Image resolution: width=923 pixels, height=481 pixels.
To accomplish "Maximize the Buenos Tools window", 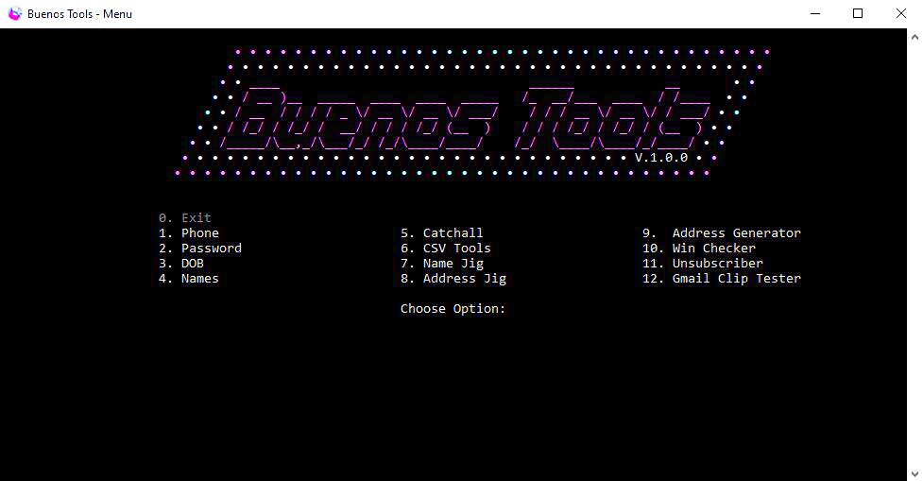I will [858, 13].
